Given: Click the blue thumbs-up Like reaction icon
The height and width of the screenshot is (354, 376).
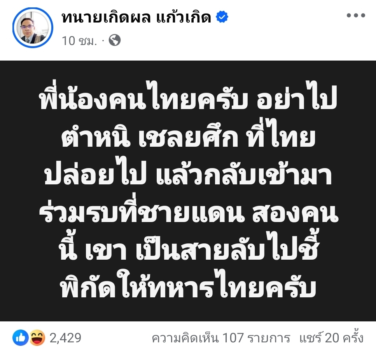Looking at the screenshot, I should 20,338.
